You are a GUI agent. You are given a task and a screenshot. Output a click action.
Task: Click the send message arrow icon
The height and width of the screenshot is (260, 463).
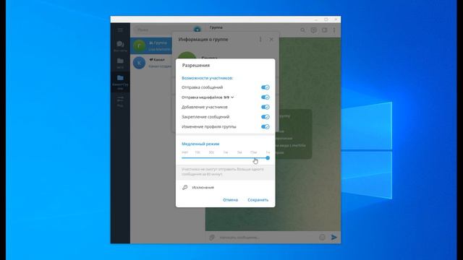pyautogui.click(x=334, y=238)
